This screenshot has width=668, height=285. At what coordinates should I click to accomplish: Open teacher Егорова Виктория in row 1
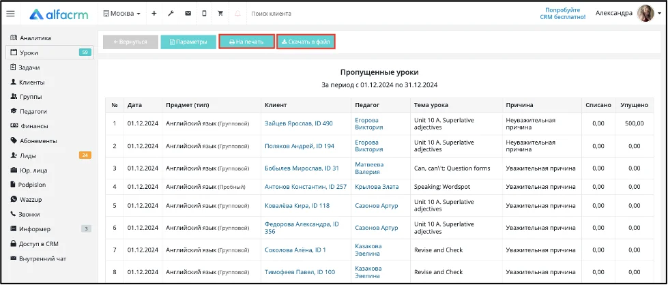(x=369, y=123)
